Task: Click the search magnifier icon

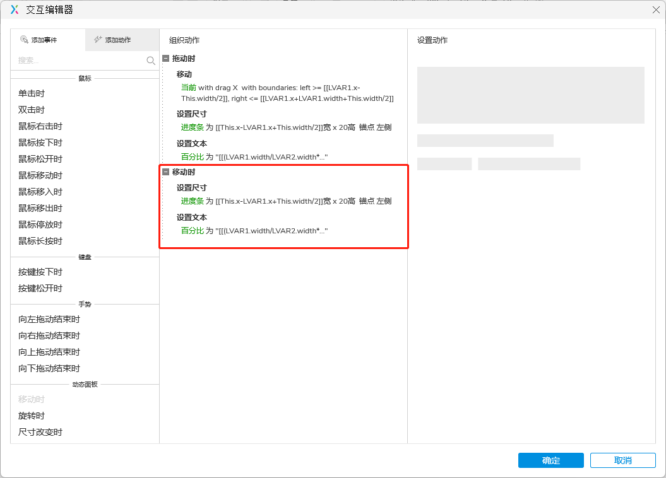Action: click(151, 61)
